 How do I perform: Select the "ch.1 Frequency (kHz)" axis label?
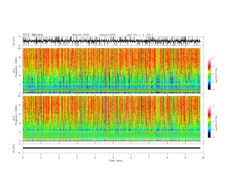click(x=15, y=71)
